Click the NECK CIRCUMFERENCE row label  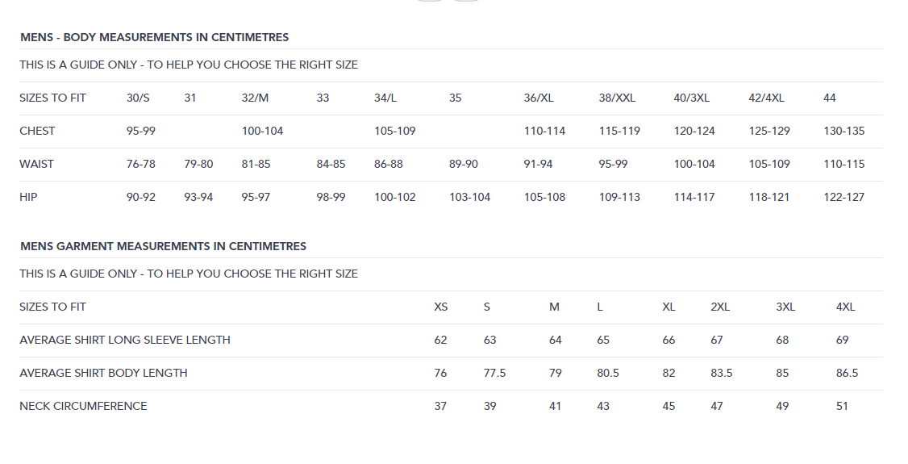83,406
